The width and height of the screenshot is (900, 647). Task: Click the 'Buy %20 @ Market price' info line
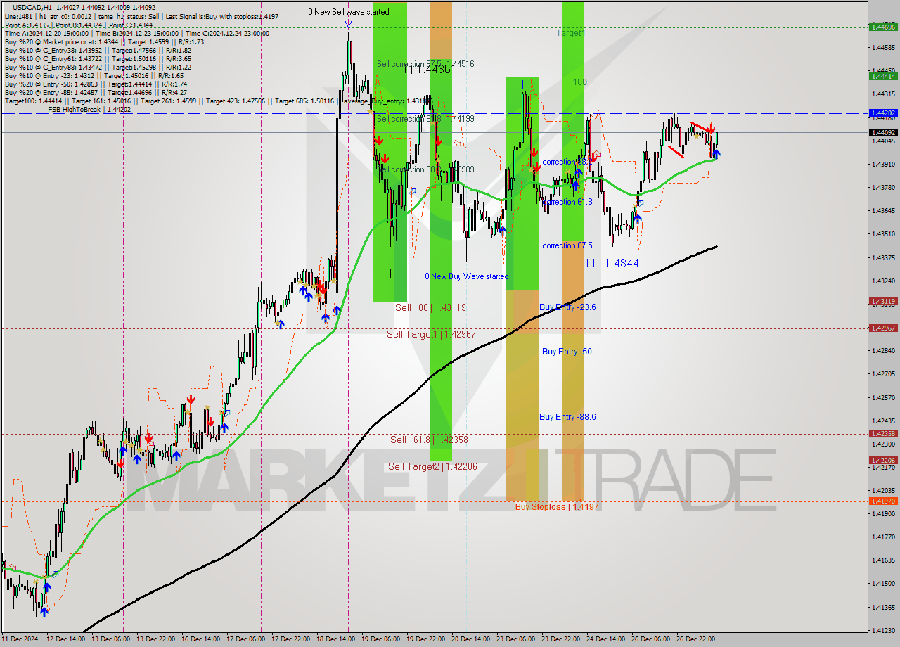tap(104, 41)
